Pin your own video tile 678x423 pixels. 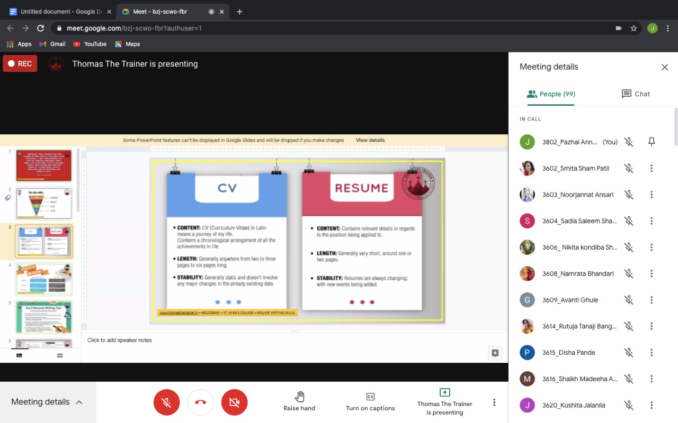tap(652, 142)
